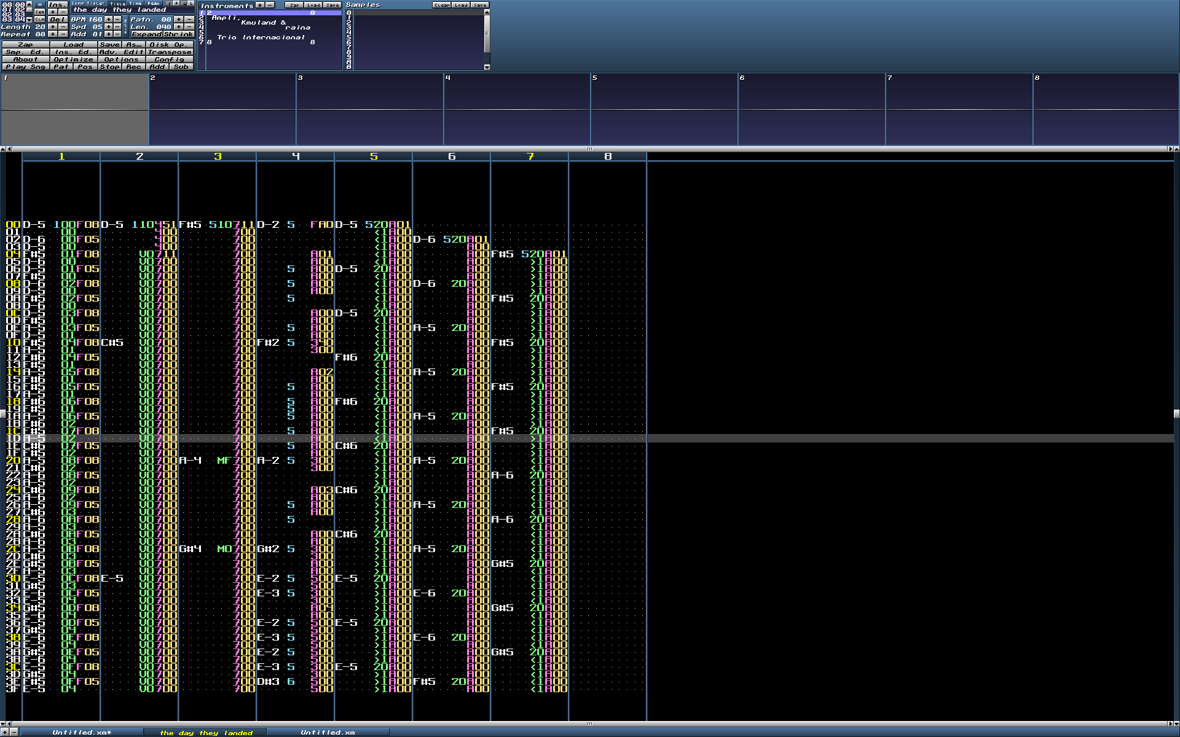Switch to the Peak display tab

pyautogui.click(x=154, y=4)
